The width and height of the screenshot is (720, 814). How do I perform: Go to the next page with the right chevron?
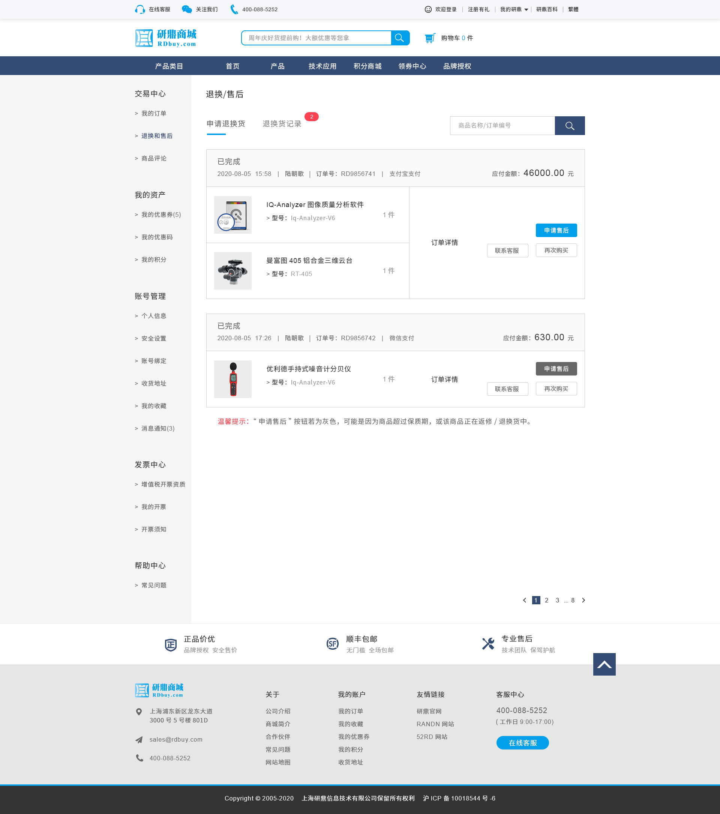pyautogui.click(x=583, y=600)
